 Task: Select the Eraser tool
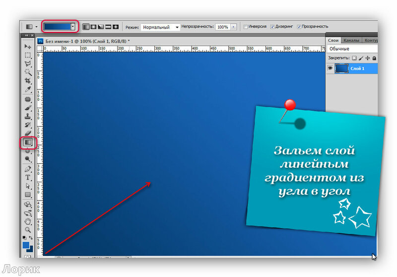pyautogui.click(x=28, y=133)
